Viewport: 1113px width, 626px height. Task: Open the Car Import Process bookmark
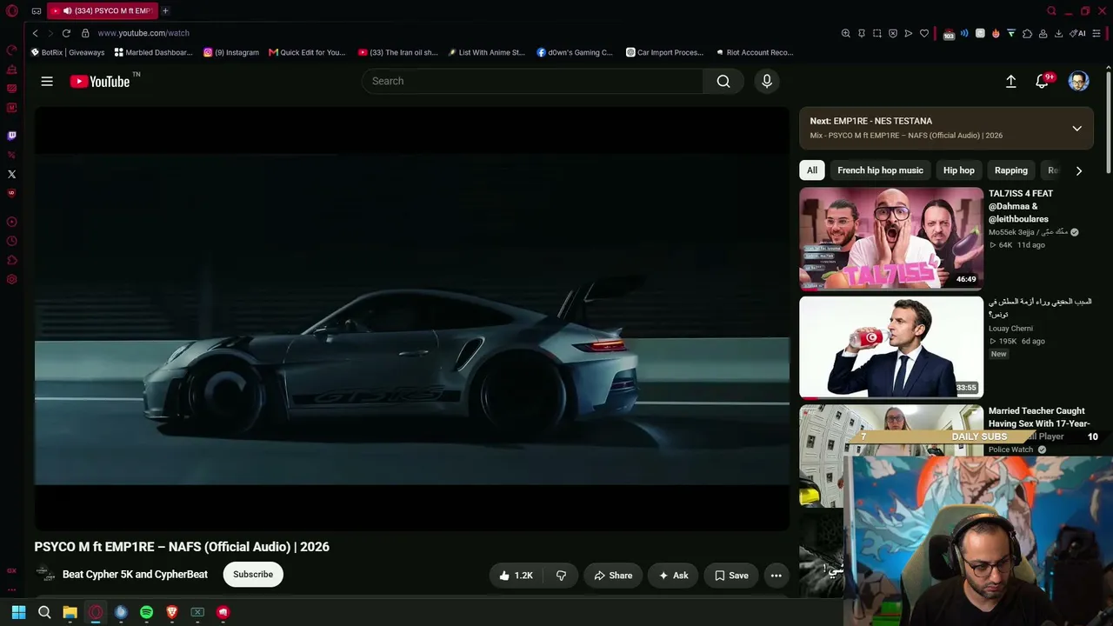pyautogui.click(x=665, y=52)
